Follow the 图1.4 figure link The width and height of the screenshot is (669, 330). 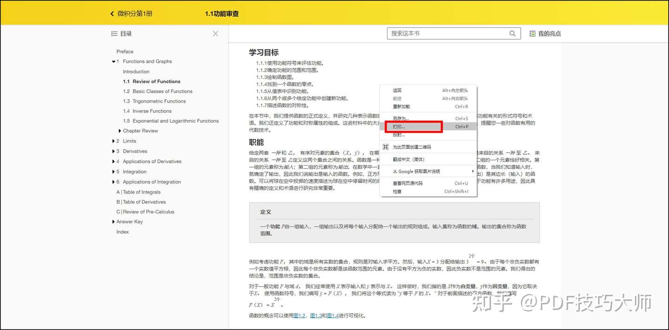[333, 316]
